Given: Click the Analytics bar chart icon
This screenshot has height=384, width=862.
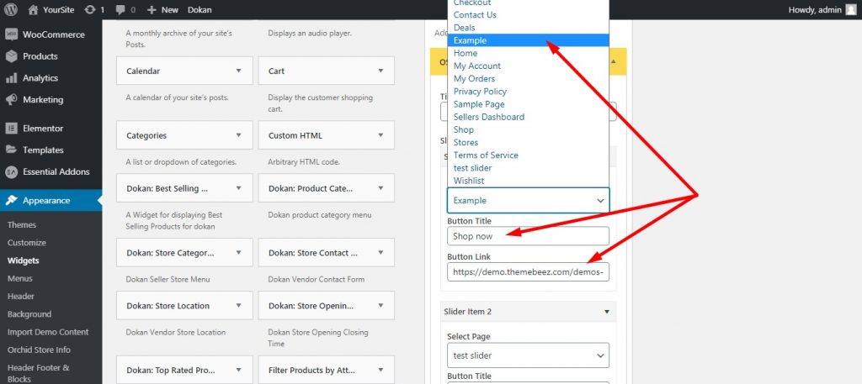Looking at the screenshot, I should 12,78.
